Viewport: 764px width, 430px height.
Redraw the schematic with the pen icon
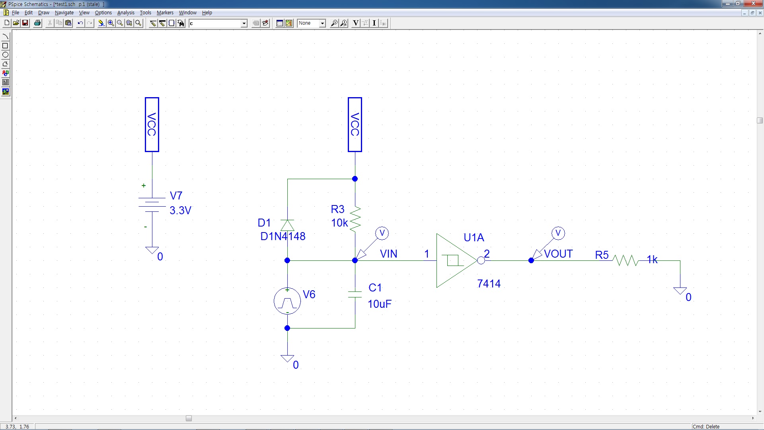tap(101, 23)
